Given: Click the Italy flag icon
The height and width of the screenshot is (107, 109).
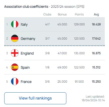Looking at the screenshot, I should click(x=15, y=24).
